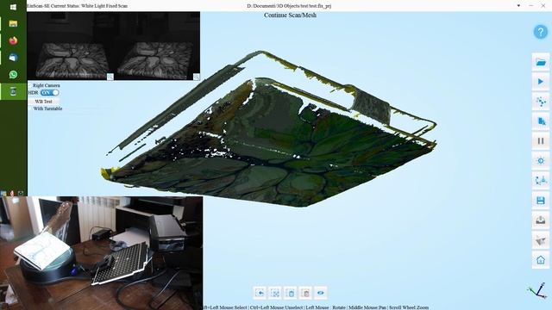Viewport: 552px width, 310px height.
Task: Click the paper plane send icon
Action: (541, 240)
